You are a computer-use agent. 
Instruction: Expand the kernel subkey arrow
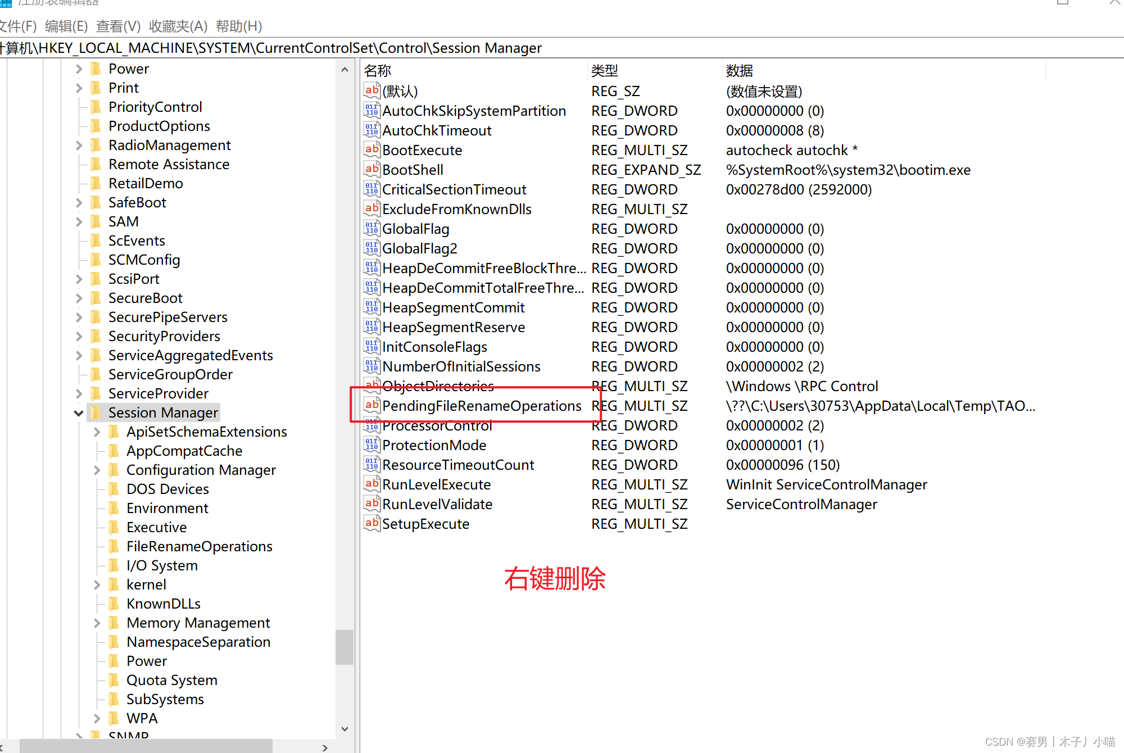coord(97,585)
